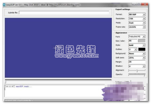Click the Alignment slider track

(x=137, y=71)
